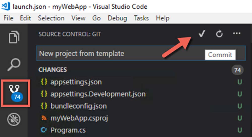Select myWebApp.csproj in changes list

79,118
